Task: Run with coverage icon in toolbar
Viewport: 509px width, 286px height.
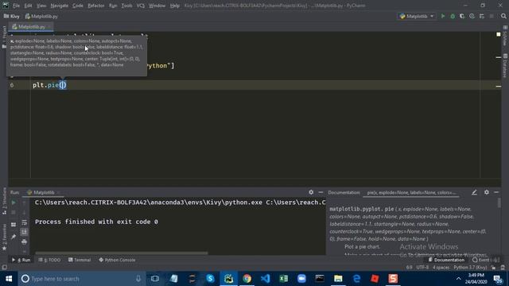Action: click(x=462, y=16)
